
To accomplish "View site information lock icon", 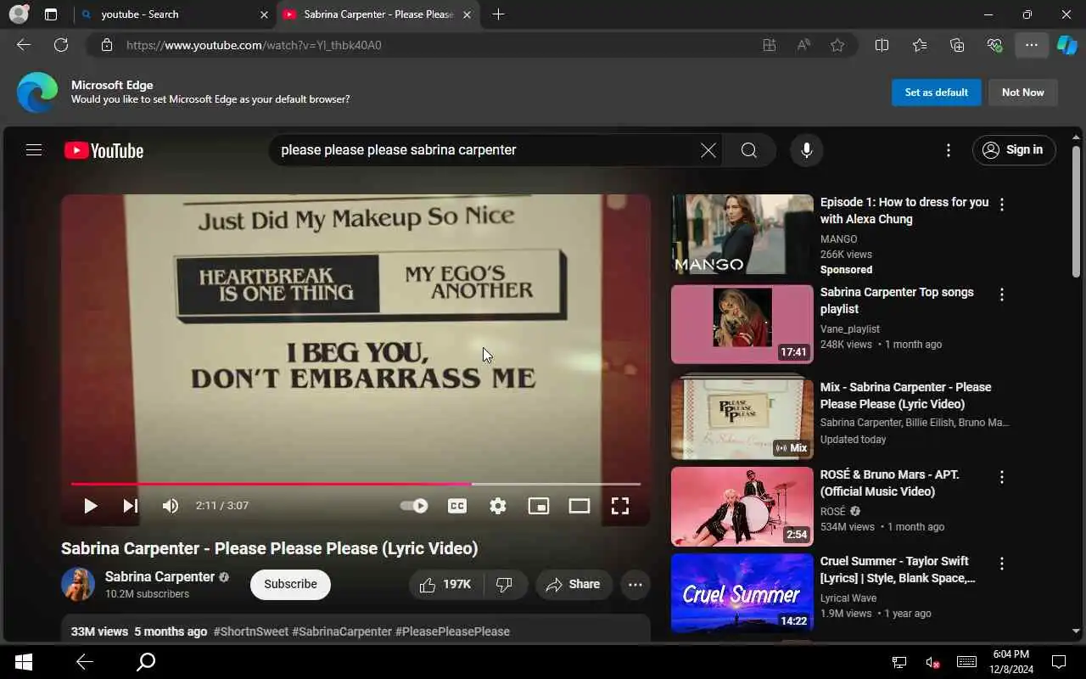I will pos(107,45).
